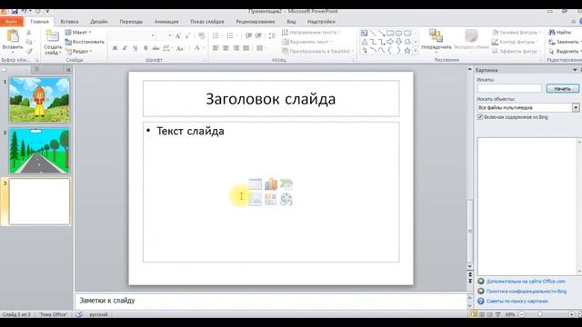Open the Рецензирование ribbon tab
Image resolution: width=582 pixels, height=327 pixels.
click(x=256, y=22)
